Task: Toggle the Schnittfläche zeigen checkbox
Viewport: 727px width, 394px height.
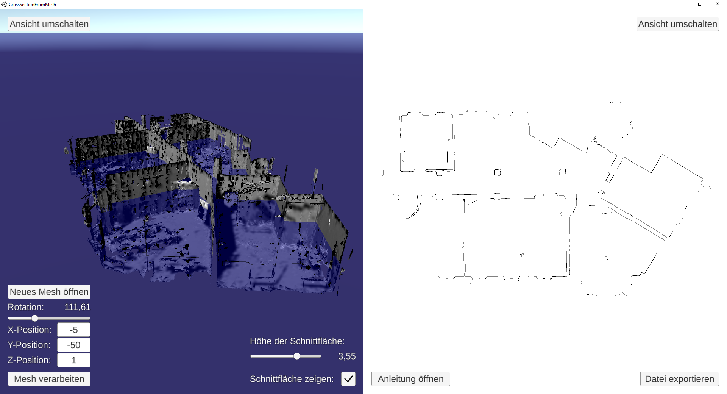Action: point(348,379)
